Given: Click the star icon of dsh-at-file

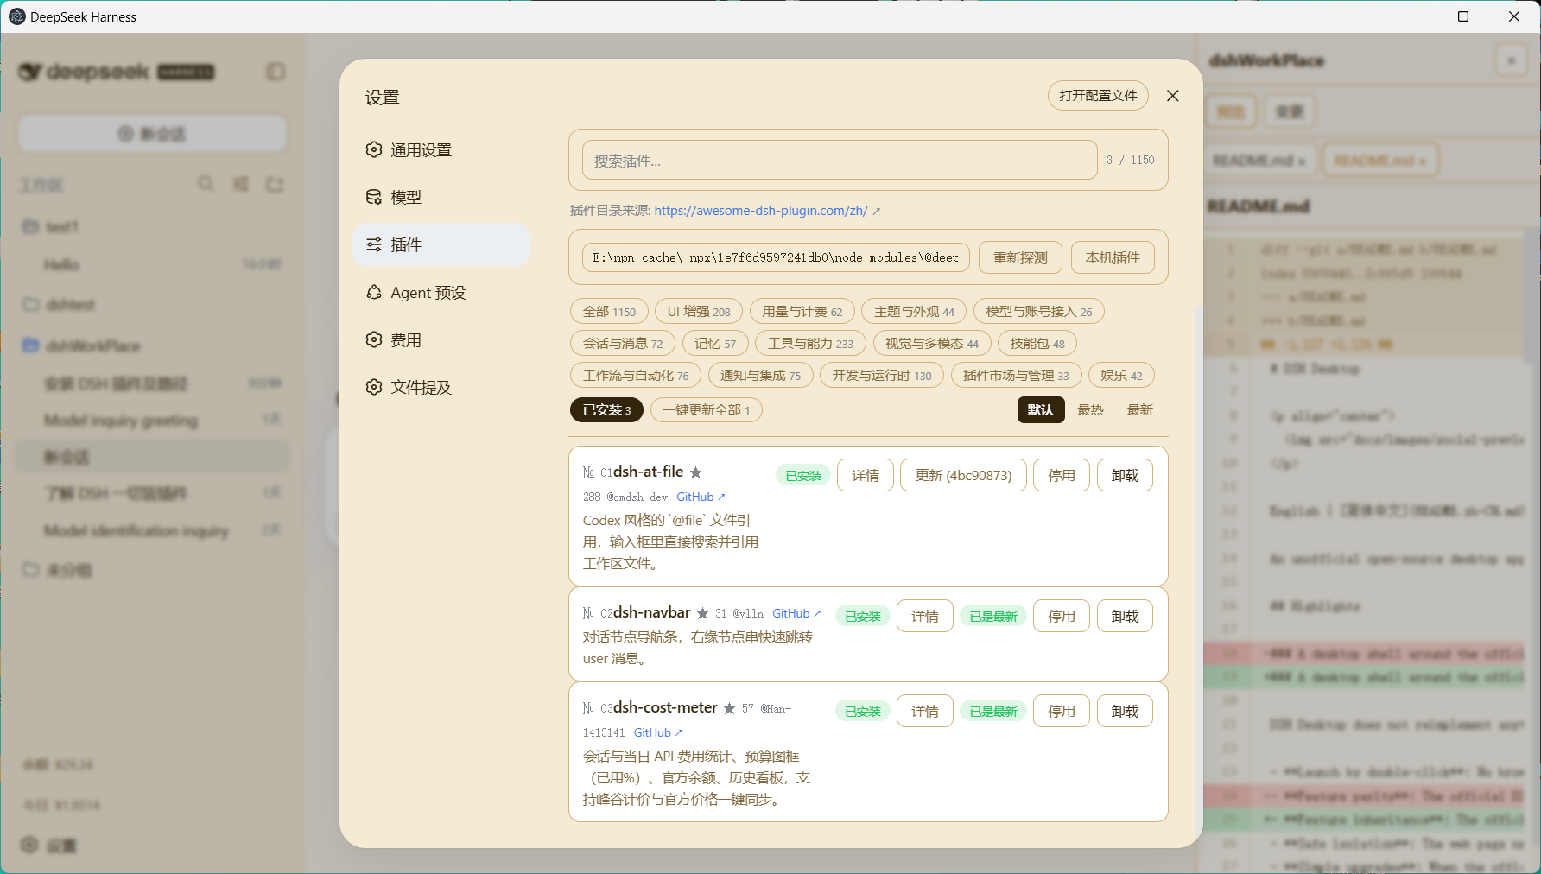Looking at the screenshot, I should click(x=695, y=472).
